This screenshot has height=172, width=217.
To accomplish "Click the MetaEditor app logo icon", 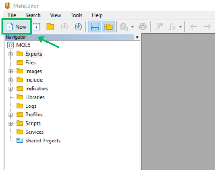I will coord(7,6).
